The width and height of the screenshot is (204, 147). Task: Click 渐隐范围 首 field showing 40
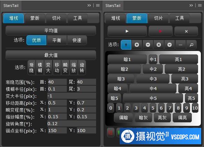57,82
